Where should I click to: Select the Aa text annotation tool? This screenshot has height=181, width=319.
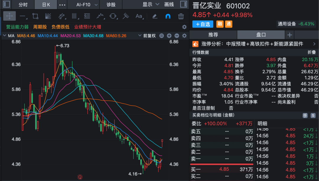(139, 16)
